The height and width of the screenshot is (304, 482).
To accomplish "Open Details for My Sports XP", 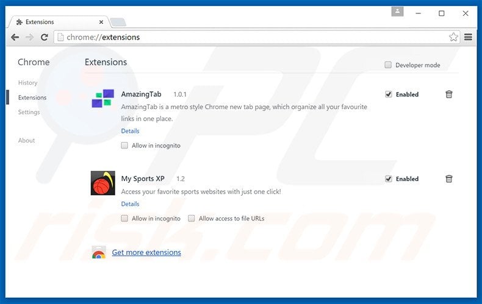I will point(130,204).
